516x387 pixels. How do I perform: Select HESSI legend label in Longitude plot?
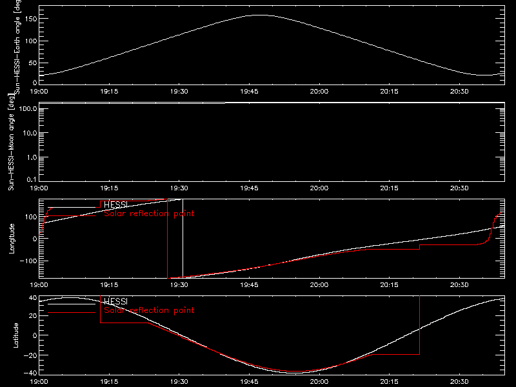pyautogui.click(x=115, y=204)
